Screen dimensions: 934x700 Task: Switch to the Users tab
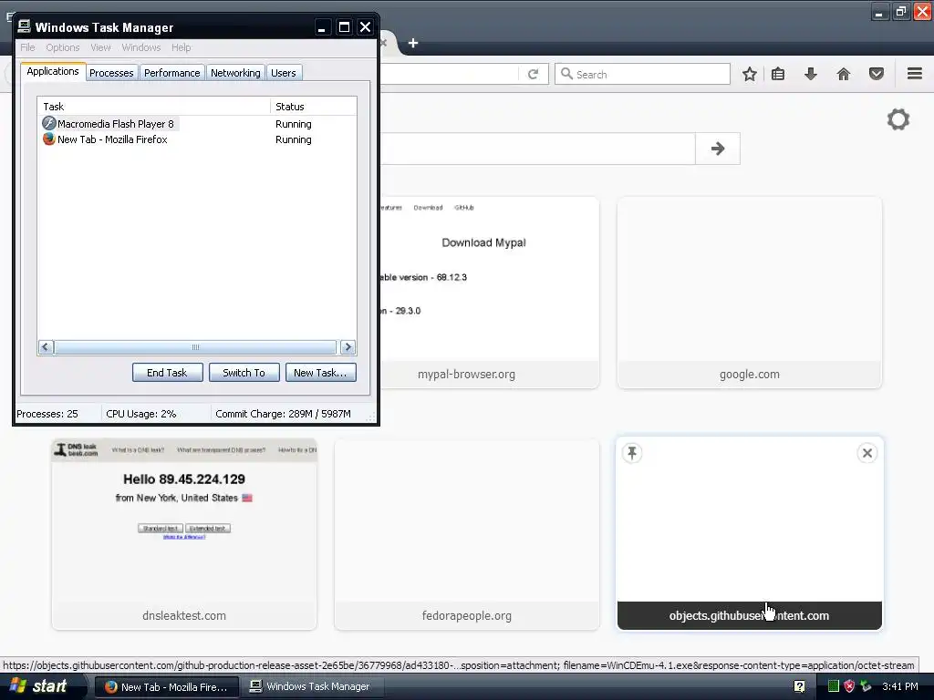(284, 73)
